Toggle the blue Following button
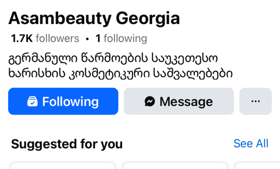This screenshot has width=280, height=169. [63, 101]
